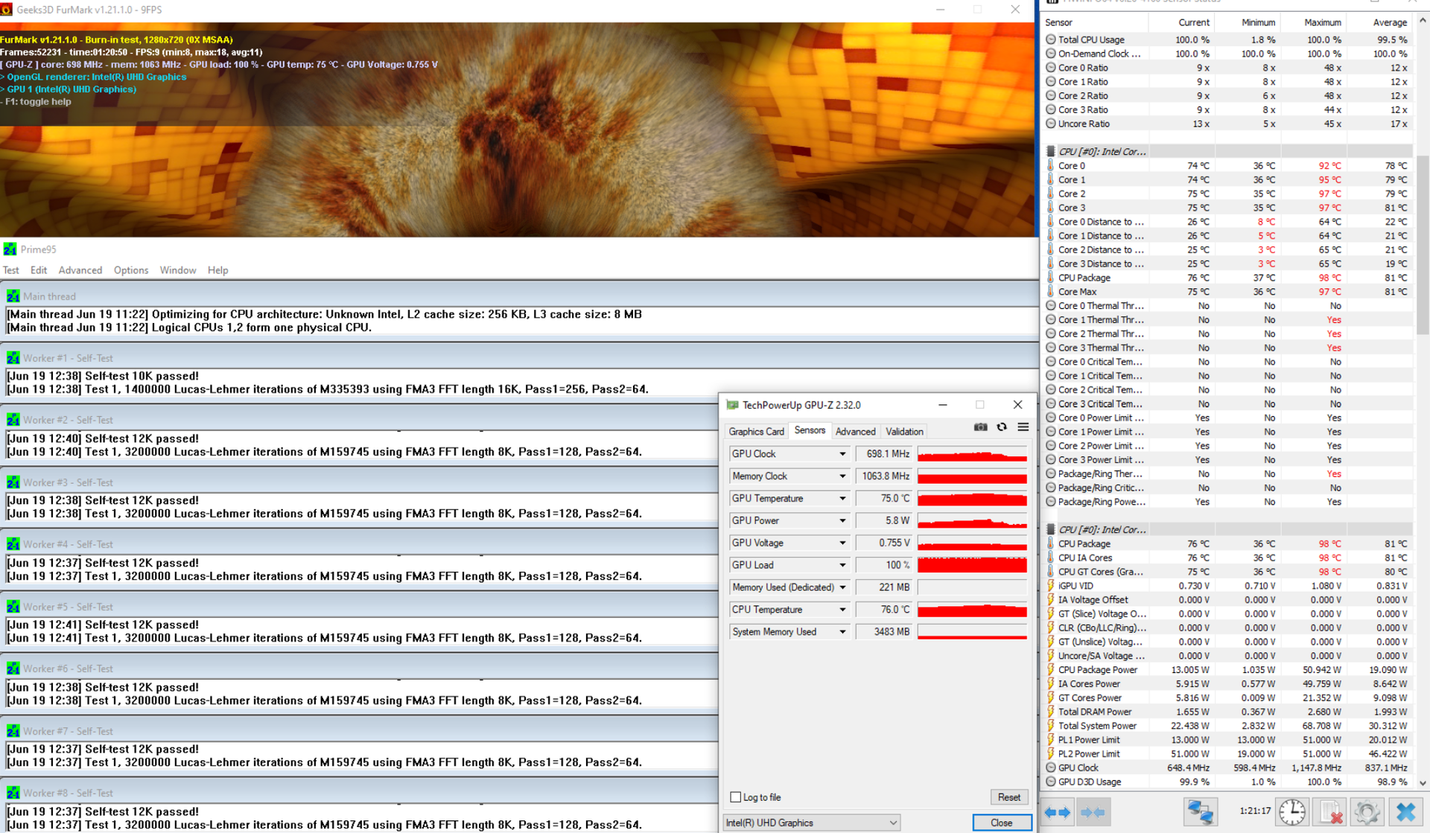Expand the GPU Temperature sensor dropdown
1430x833 pixels.
click(842, 499)
